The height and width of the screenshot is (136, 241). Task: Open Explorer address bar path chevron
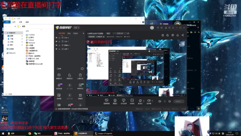click(20, 27)
